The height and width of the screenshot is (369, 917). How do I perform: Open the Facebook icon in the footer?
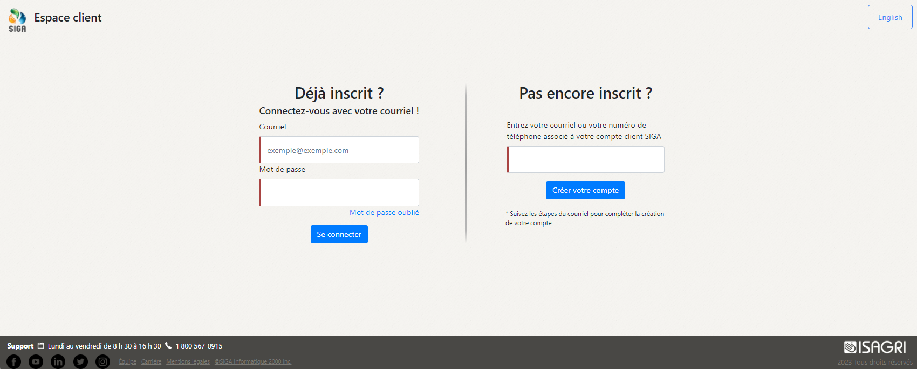point(13,361)
